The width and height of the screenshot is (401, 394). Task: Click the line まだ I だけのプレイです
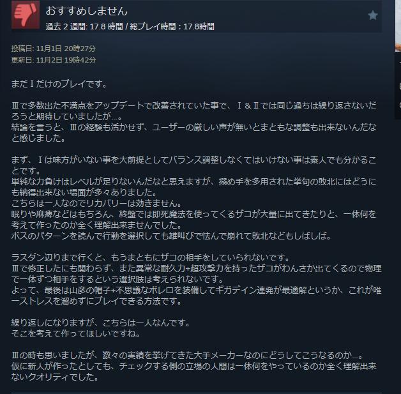(59, 84)
